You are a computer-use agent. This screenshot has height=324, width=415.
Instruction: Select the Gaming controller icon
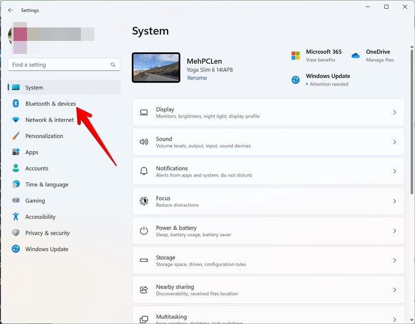[16, 201]
